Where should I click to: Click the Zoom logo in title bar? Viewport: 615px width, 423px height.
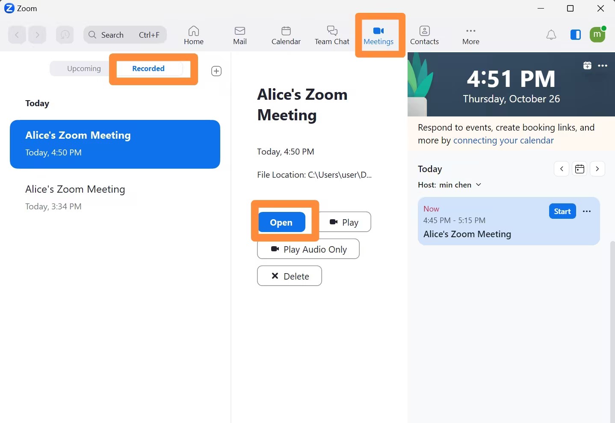point(9,8)
